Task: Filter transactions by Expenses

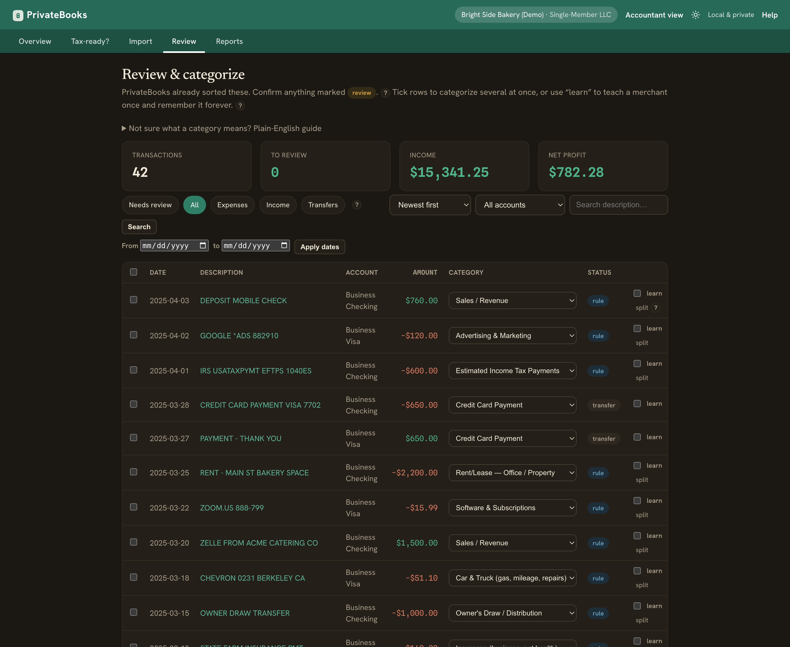Action: (232, 205)
